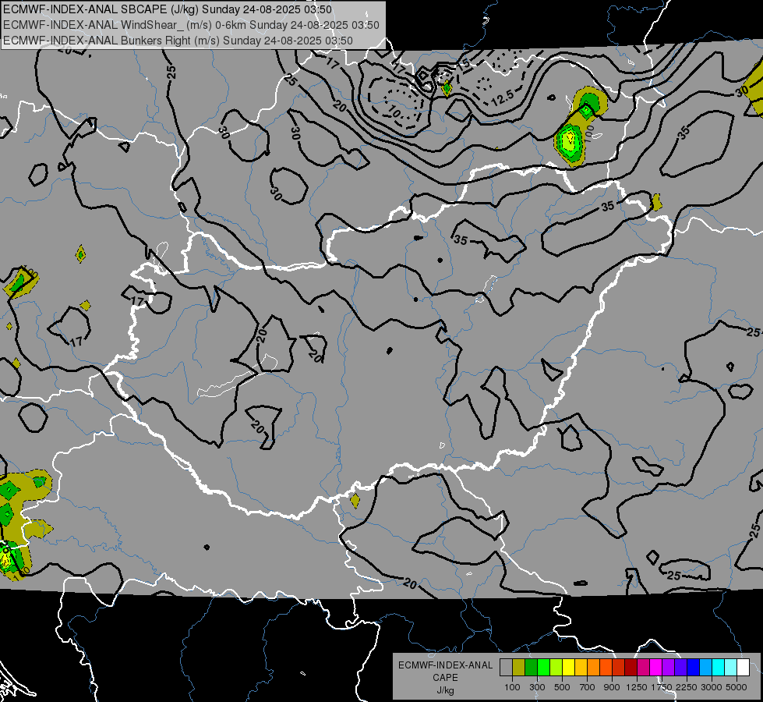Pick the sky blue swatch left of 3000
The width and height of the screenshot is (763, 702).
click(x=705, y=668)
